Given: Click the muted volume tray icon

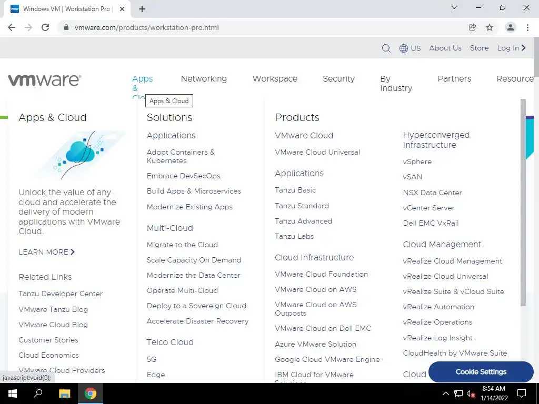Looking at the screenshot, I should (x=471, y=393).
